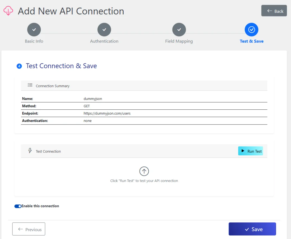The image size is (291, 239).
Task: Open the Test & Save step label
Action: point(251,41)
